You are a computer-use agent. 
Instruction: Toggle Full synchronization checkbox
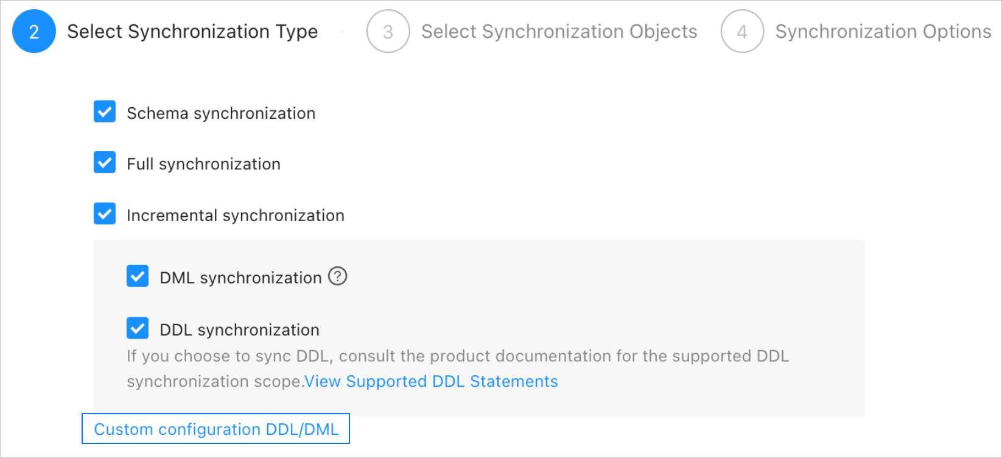pyautogui.click(x=105, y=163)
